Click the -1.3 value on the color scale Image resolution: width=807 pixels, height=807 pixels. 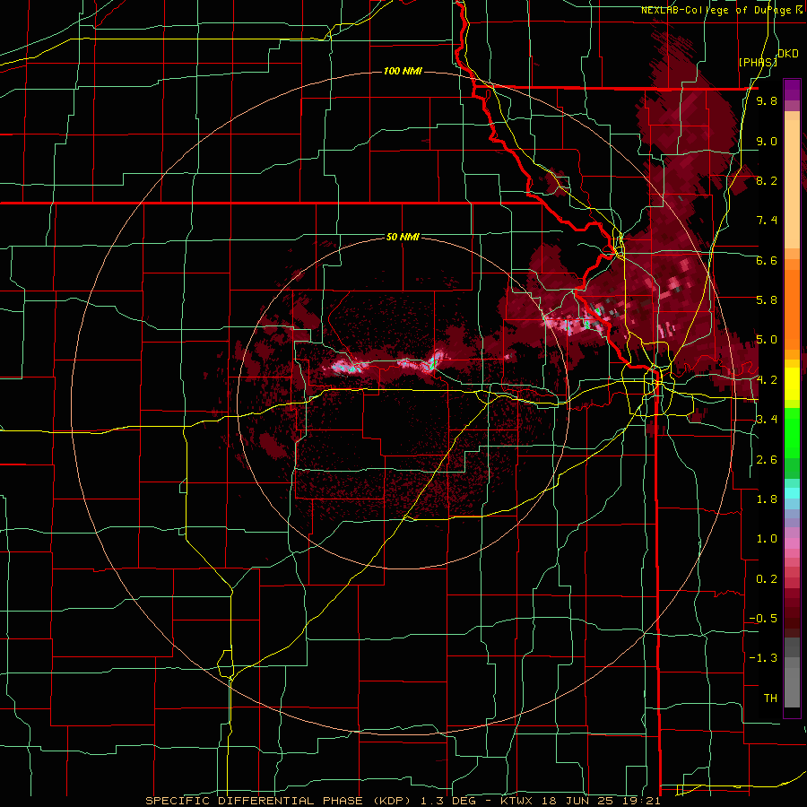[x=763, y=658]
